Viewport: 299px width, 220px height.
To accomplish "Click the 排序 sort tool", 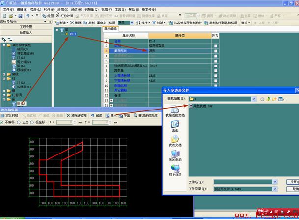I will tap(143, 23).
